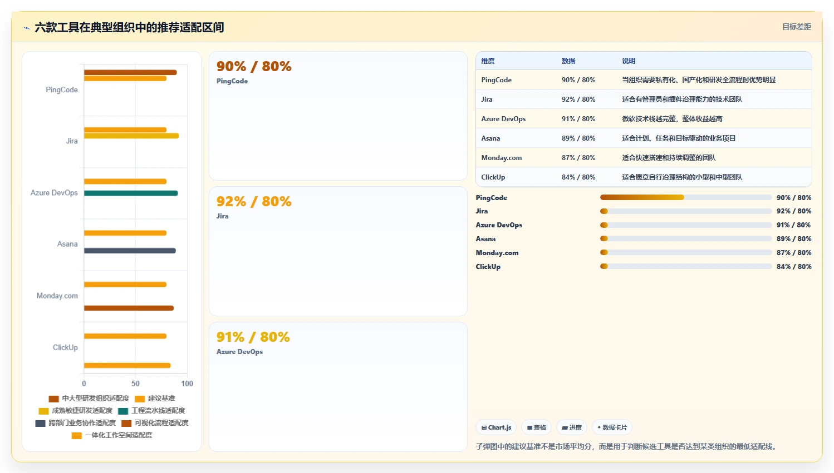Click table cell 微软技术栈越完整，整体收益越高
Screen dimensions: 834x473
click(672, 119)
